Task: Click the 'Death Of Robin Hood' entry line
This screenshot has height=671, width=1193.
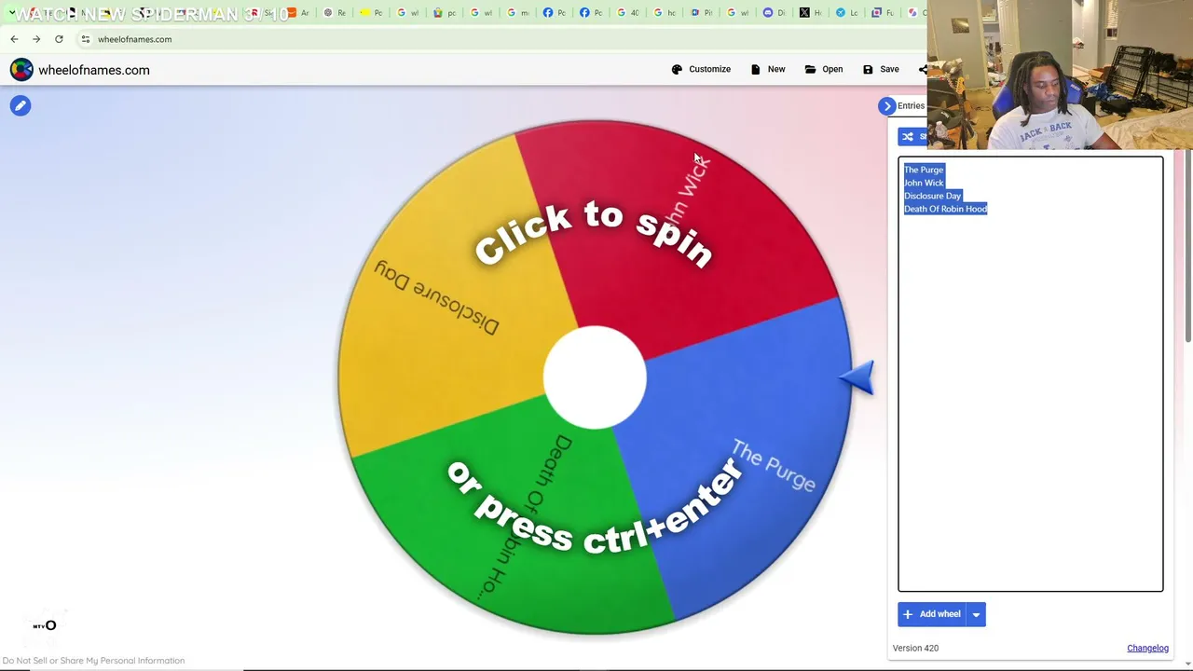Action: point(945,209)
